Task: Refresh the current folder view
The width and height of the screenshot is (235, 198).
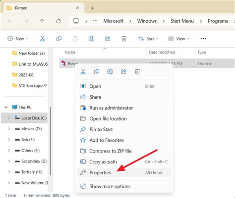Action: [x=59, y=21]
